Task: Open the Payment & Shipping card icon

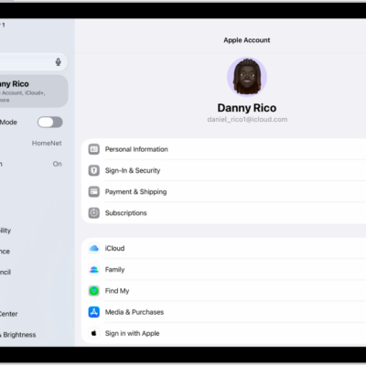Action: coord(94,192)
